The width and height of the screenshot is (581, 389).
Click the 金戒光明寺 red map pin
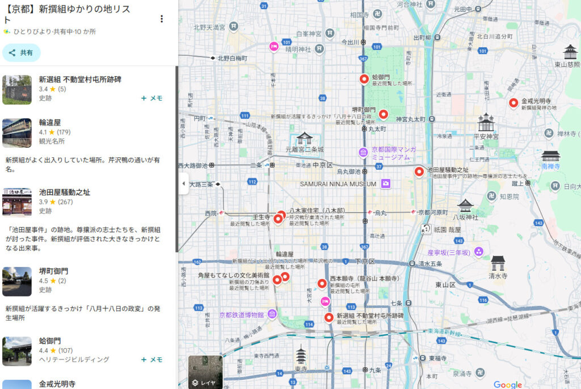pos(513,103)
